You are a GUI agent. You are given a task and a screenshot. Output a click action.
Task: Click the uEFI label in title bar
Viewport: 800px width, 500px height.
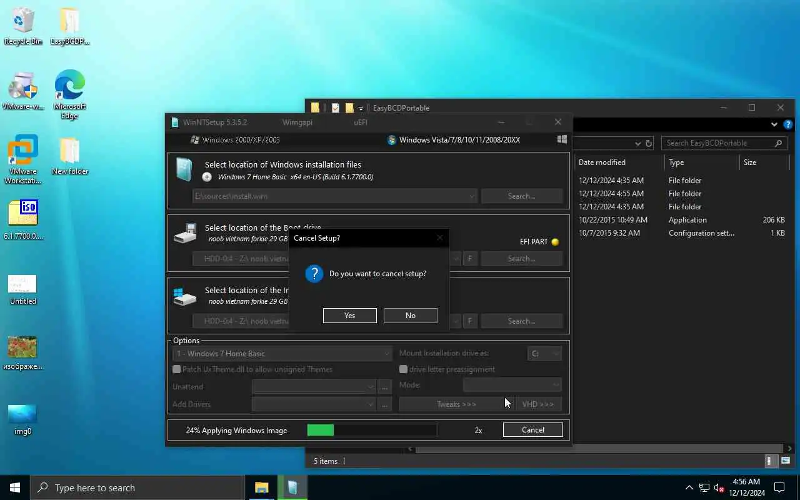pos(361,122)
